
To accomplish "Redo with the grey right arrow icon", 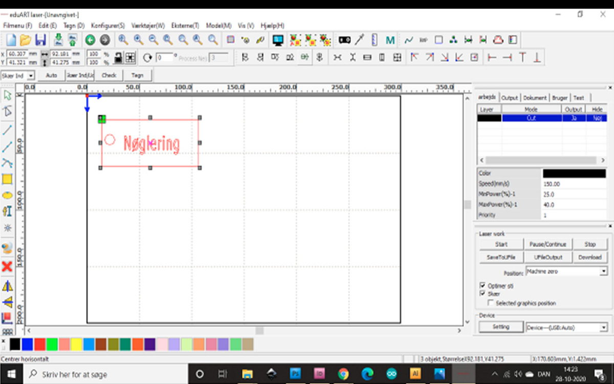I will pos(105,39).
